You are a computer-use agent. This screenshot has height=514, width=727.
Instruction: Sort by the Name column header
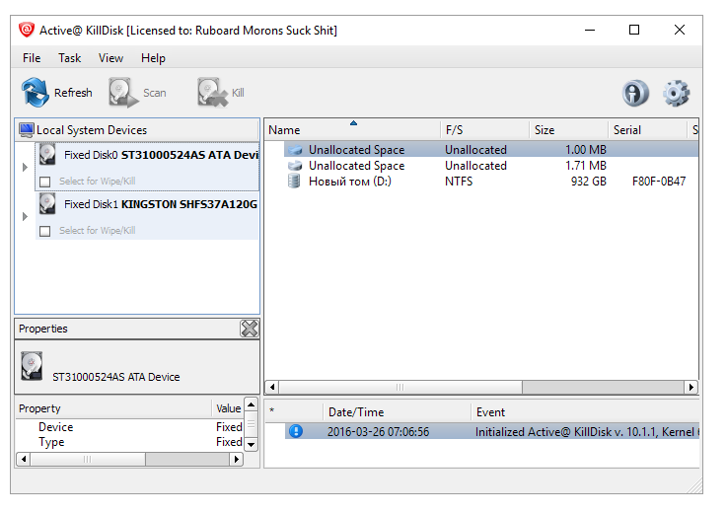tap(352, 130)
